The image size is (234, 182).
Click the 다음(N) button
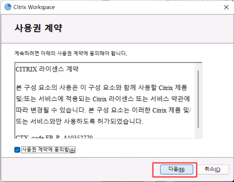(176, 169)
